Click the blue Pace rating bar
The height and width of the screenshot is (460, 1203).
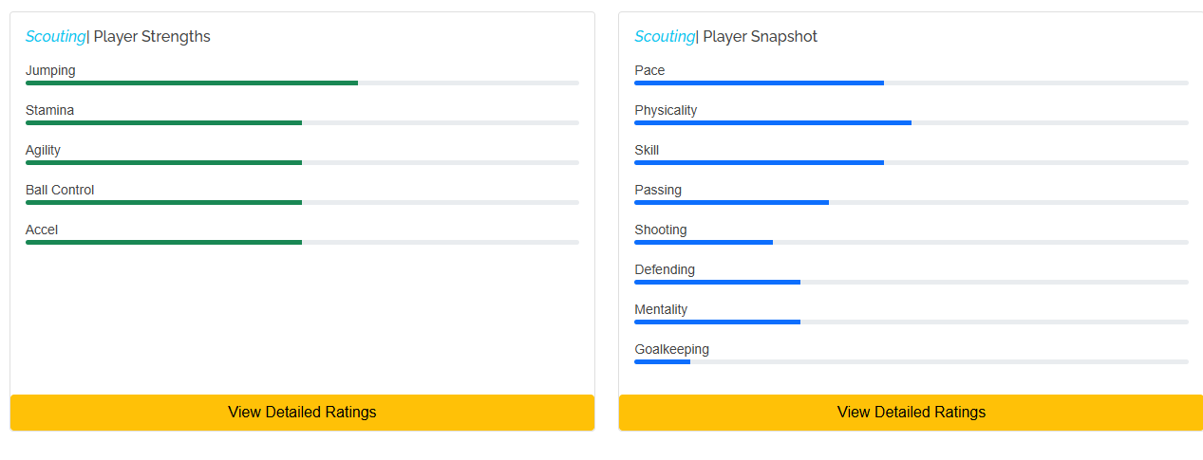coord(759,83)
